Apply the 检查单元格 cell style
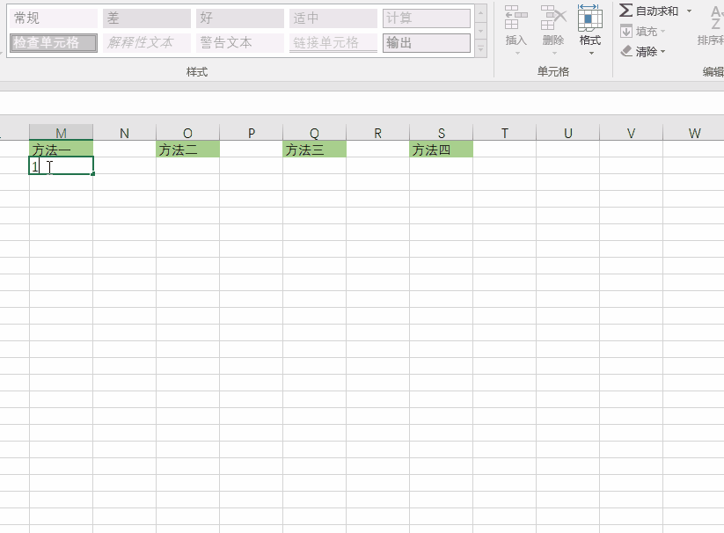The image size is (724, 533). click(x=53, y=43)
